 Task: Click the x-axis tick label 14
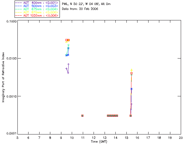click(116, 138)
